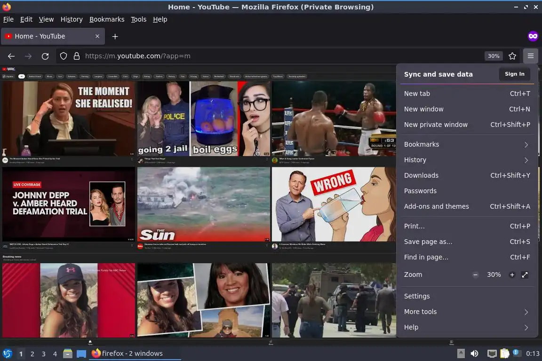The image size is (542, 361).
Task: Open the desktop start menu bird icon
Action: [x=7, y=354]
